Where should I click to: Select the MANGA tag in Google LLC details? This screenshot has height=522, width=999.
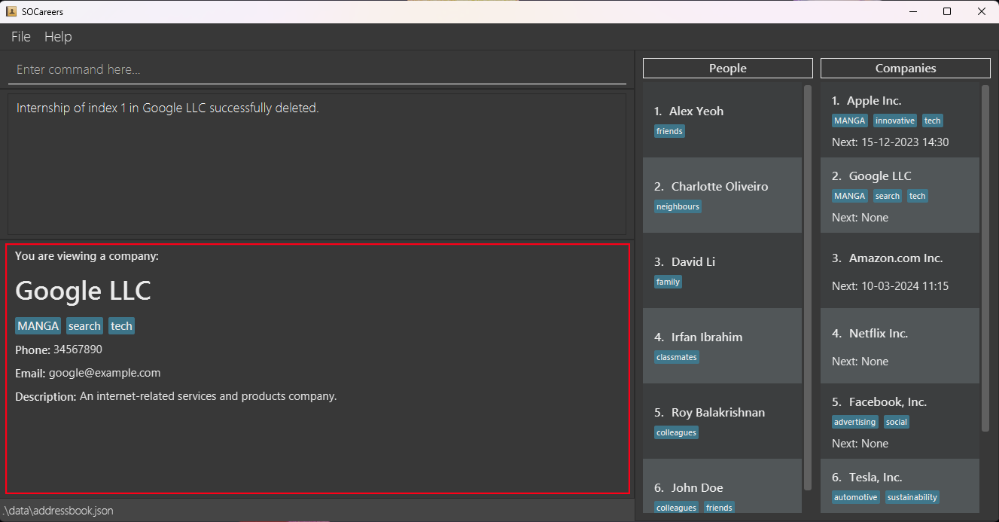38,325
